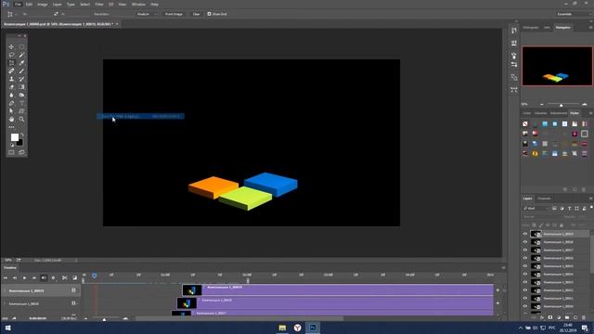Open the File menu
594x334 pixels.
tap(18, 4)
